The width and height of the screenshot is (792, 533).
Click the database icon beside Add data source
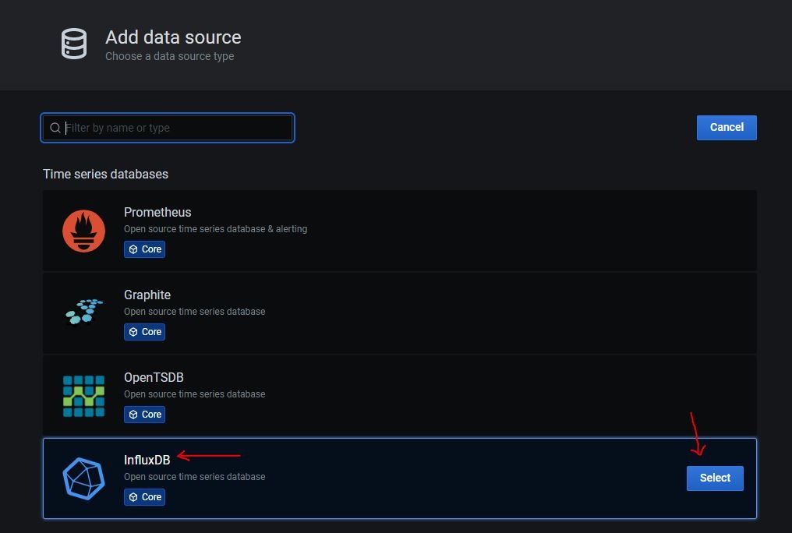point(74,44)
